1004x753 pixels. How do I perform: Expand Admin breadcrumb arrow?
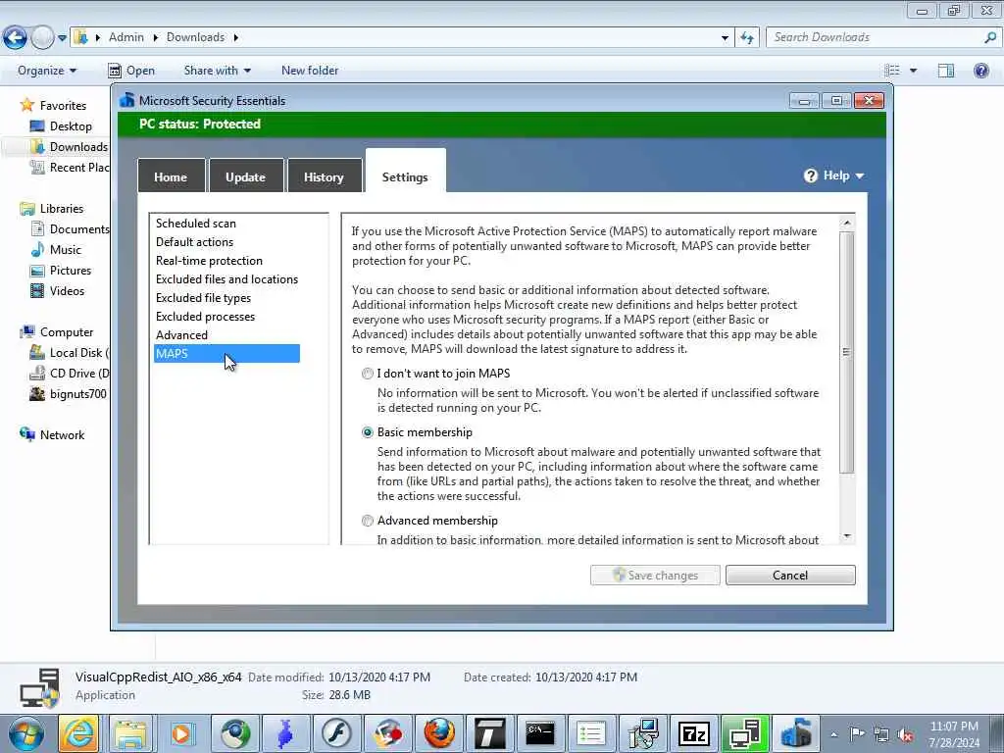click(x=156, y=38)
